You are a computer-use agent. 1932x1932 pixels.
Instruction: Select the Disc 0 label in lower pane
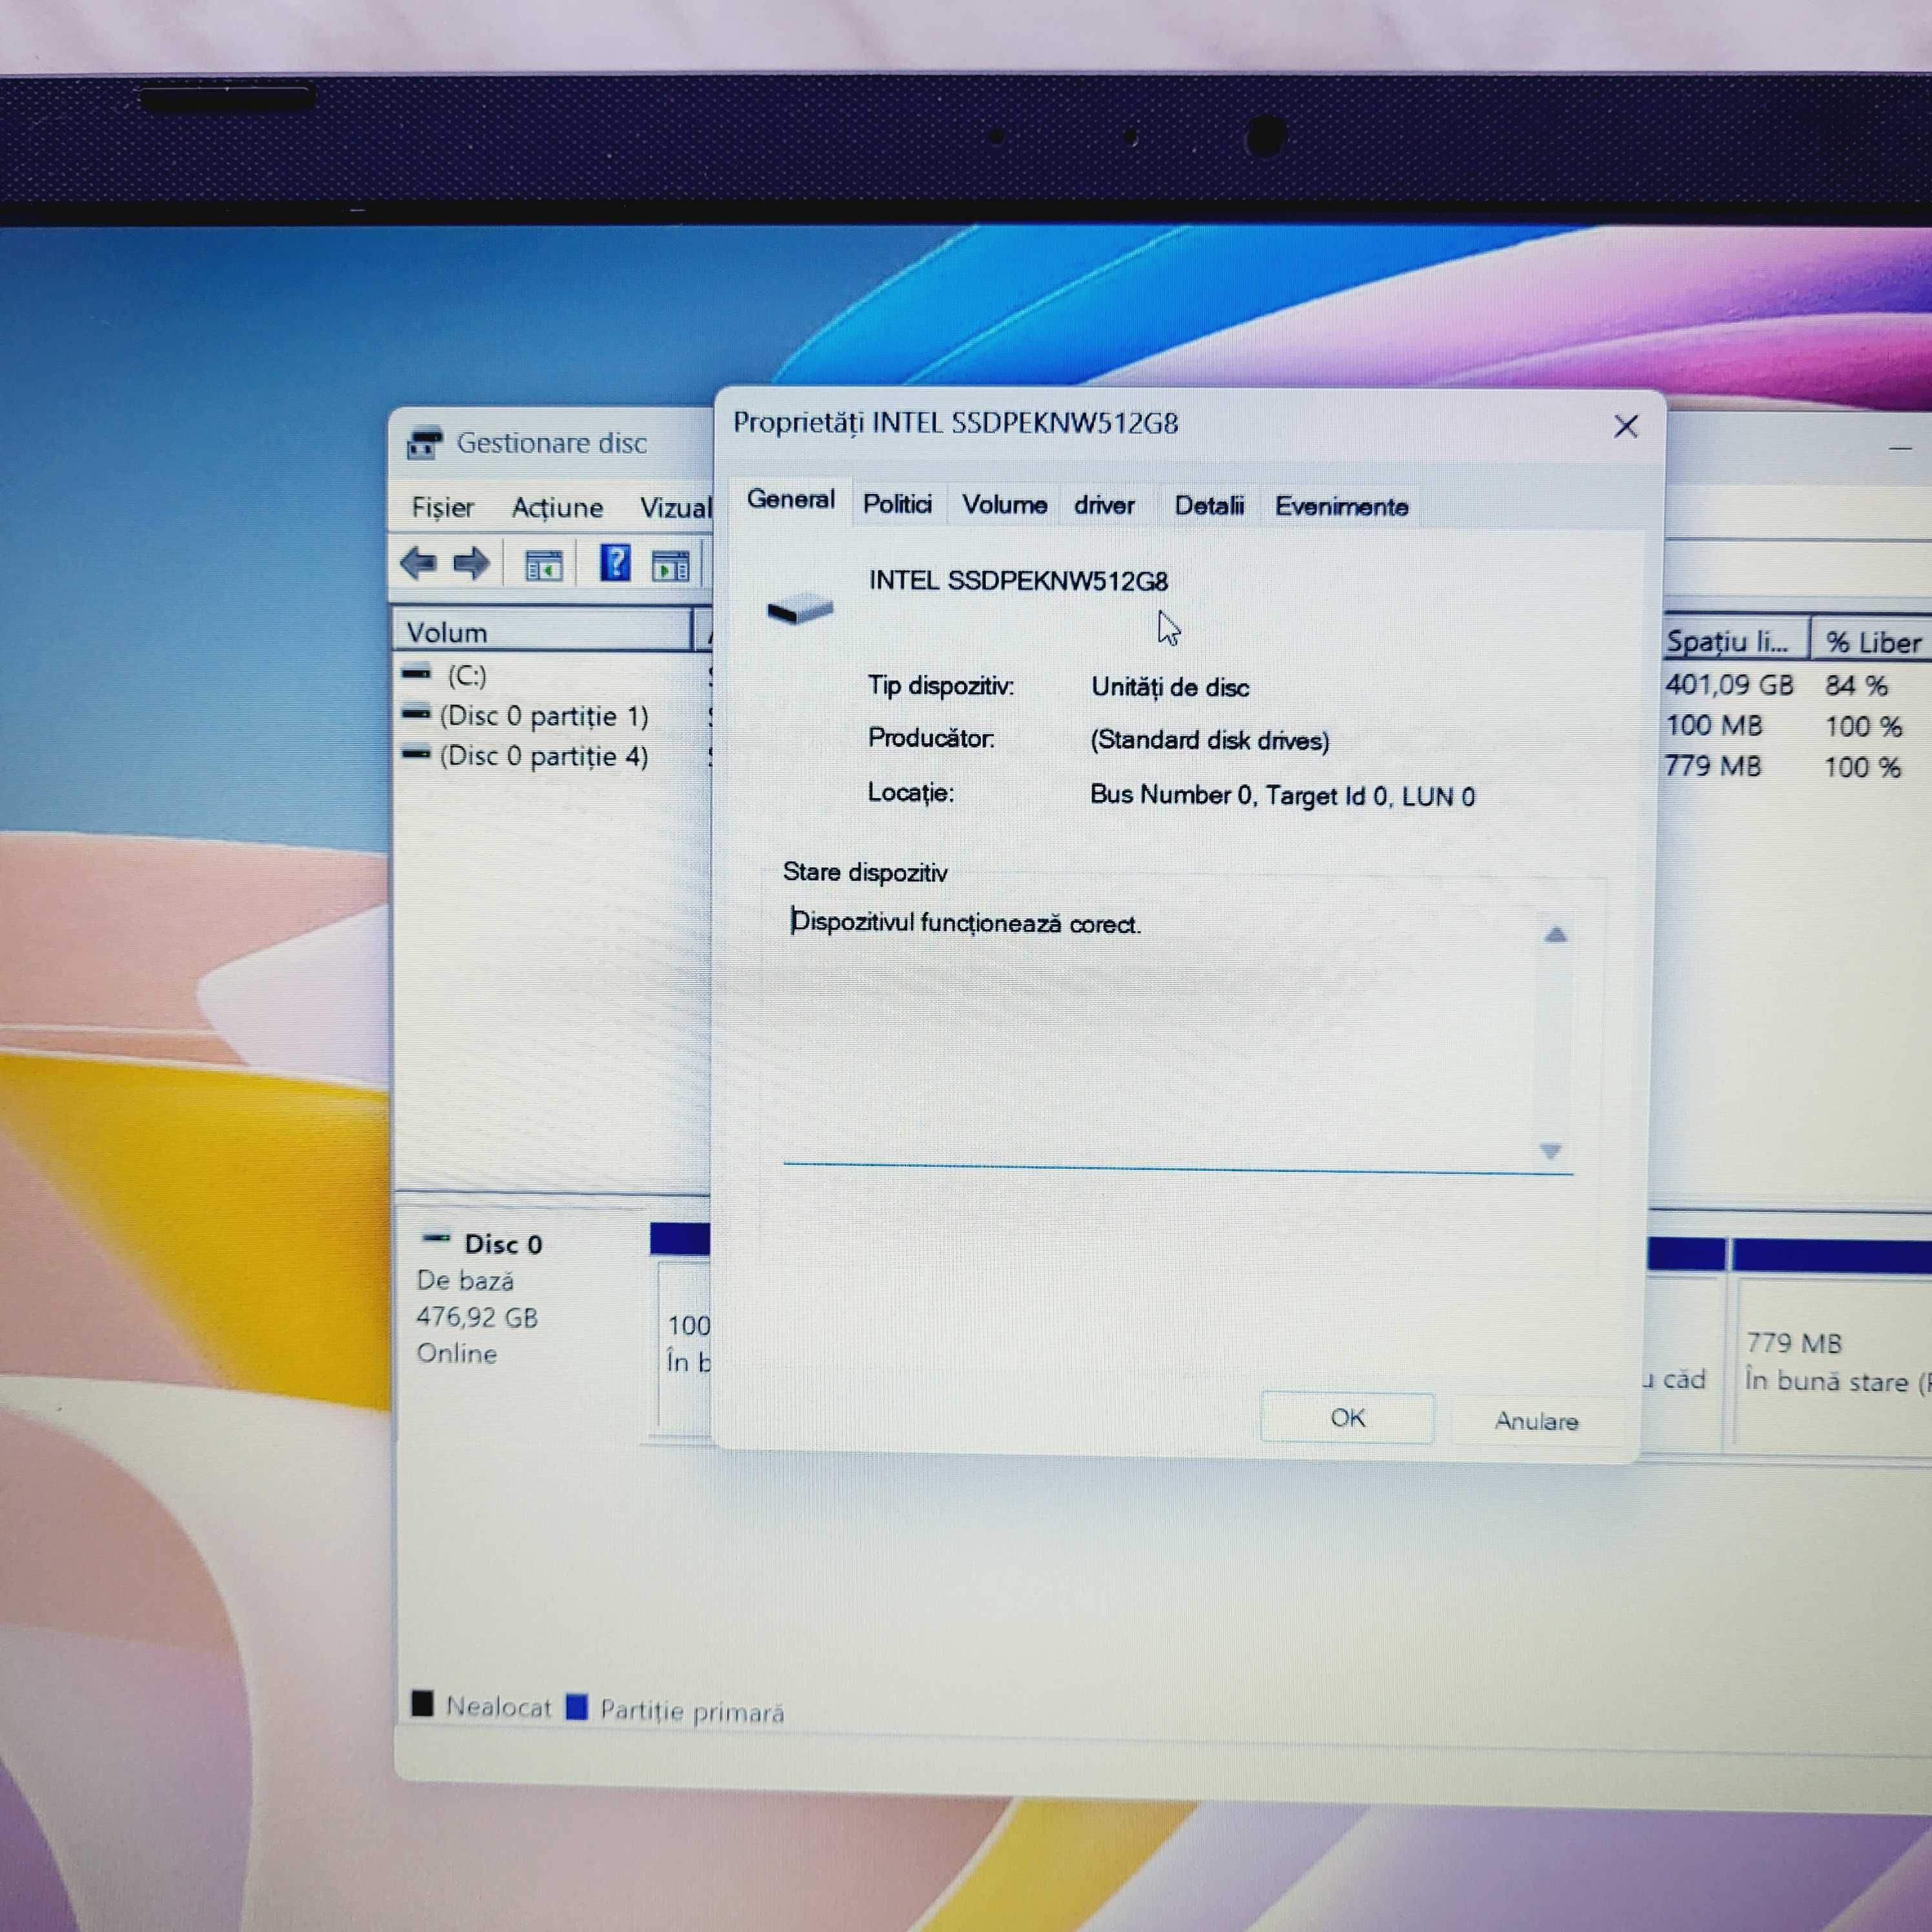click(503, 1245)
